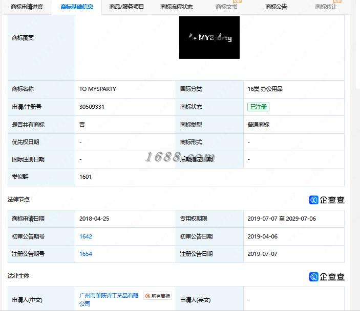
Task: Select the trademark type 普通商标
Action: (x=258, y=125)
